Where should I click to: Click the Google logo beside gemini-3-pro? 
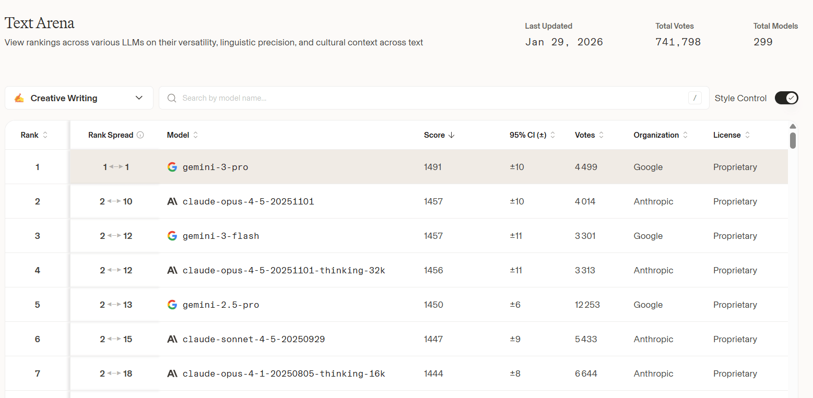pos(172,167)
